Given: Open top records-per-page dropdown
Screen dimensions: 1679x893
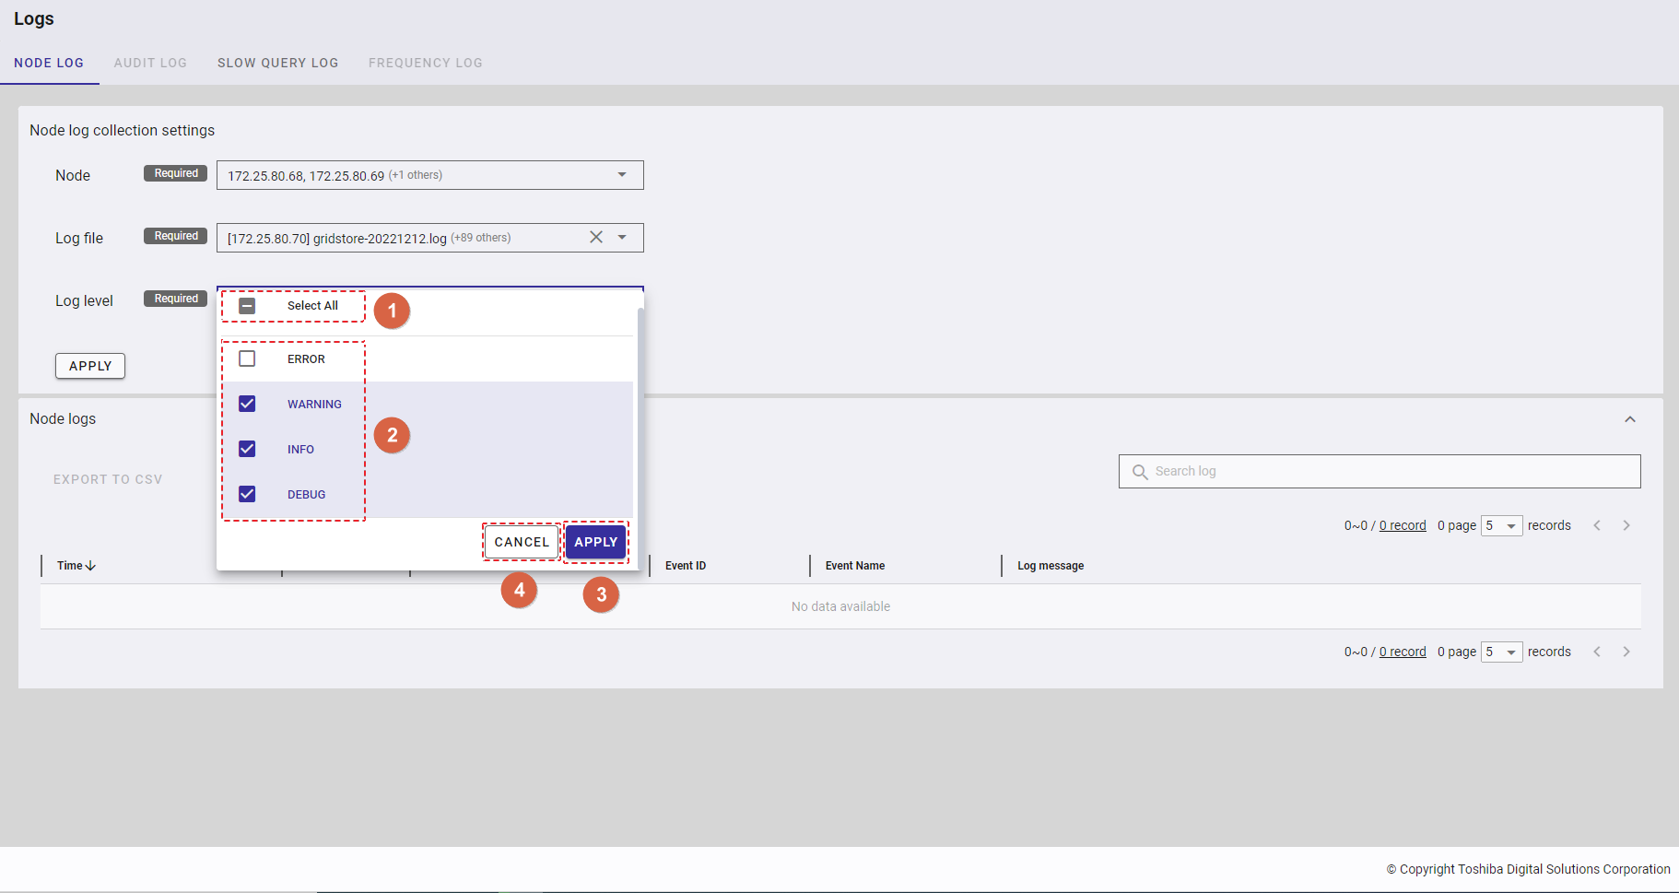Looking at the screenshot, I should click(x=1501, y=525).
